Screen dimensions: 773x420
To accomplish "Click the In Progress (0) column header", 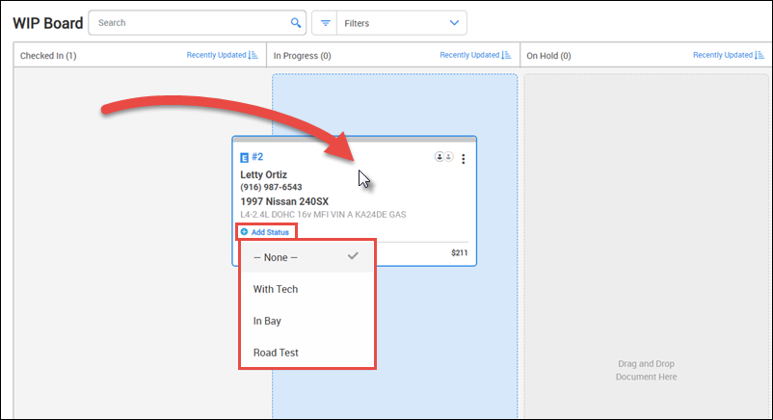I will click(x=303, y=56).
